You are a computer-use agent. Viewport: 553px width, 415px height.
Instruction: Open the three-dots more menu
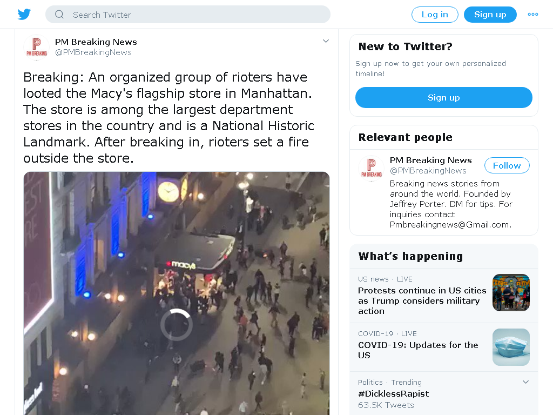[x=532, y=15]
